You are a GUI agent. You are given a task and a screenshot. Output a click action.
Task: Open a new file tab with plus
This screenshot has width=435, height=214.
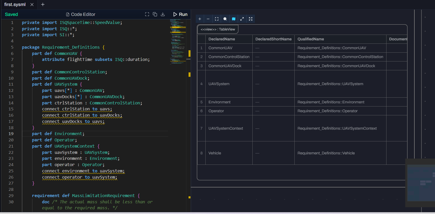[x=43, y=4]
